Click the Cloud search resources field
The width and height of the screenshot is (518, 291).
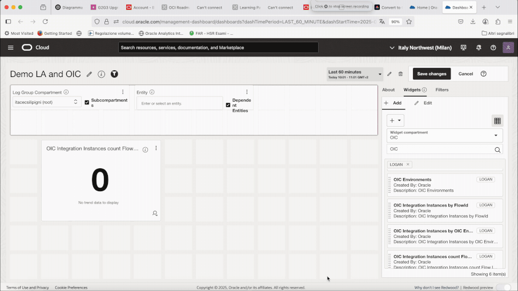[218, 47]
